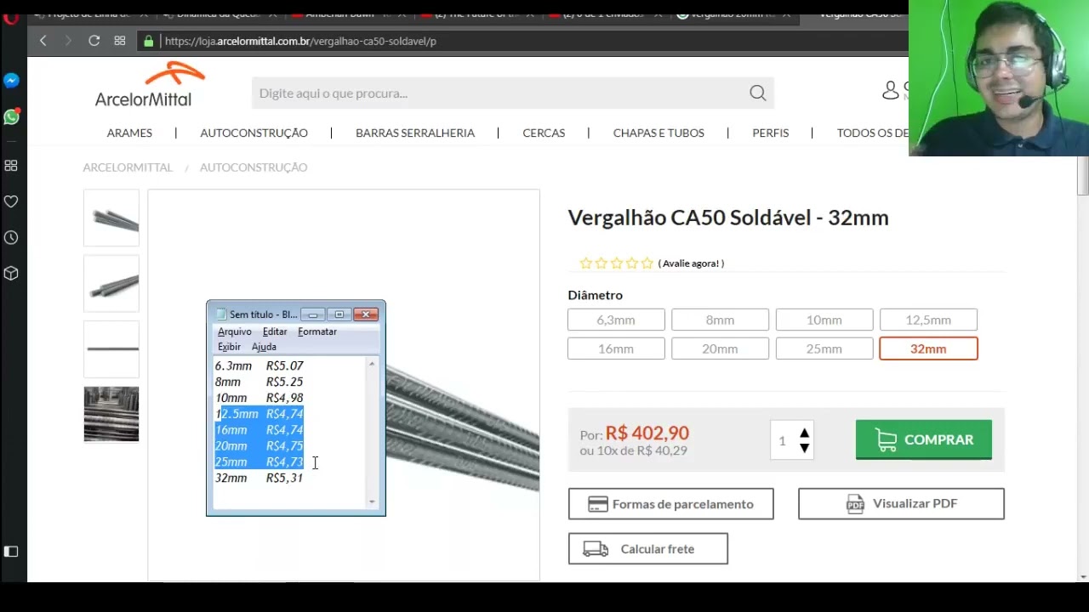1089x612 pixels.
Task: Open the Opera main menu logo
Action: tap(11, 17)
